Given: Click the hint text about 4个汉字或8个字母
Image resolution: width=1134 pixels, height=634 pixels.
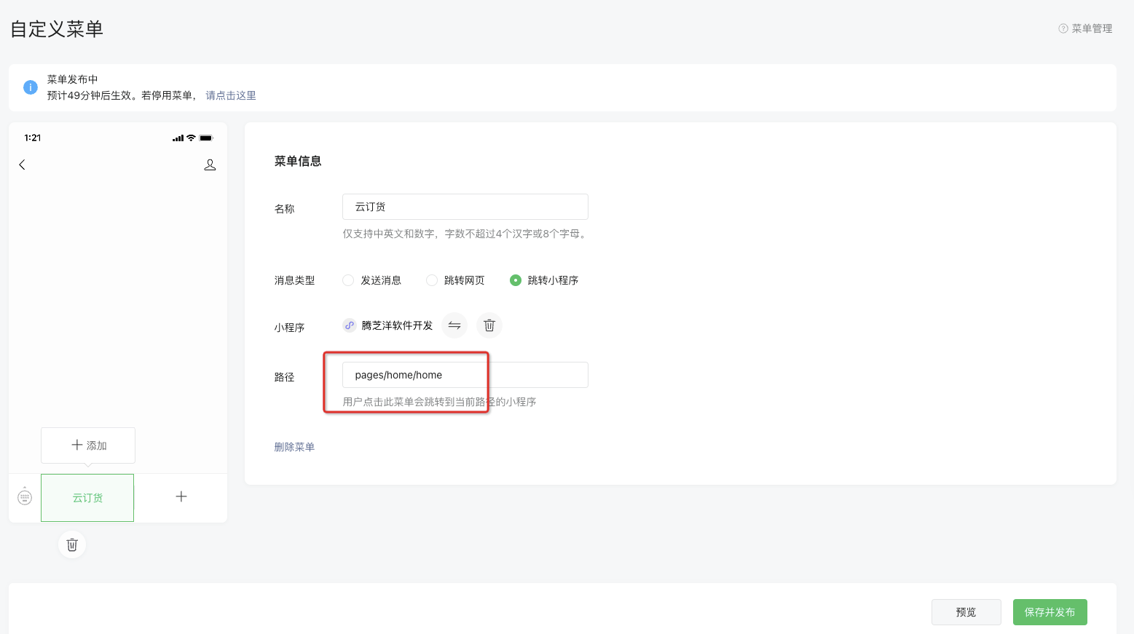Looking at the screenshot, I should [x=465, y=234].
